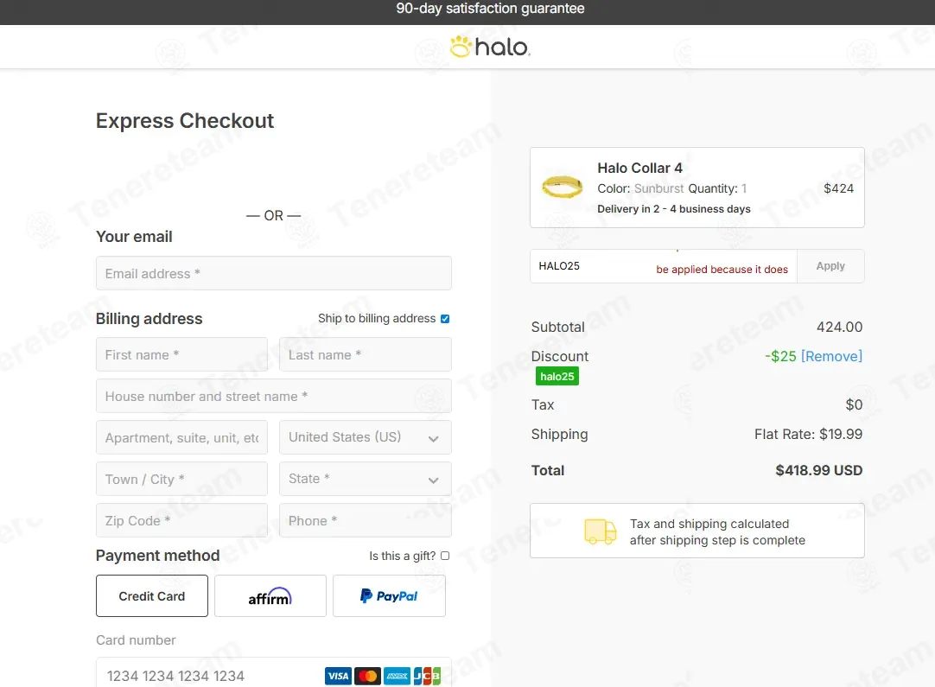Image resolution: width=935 pixels, height=687 pixels.
Task: Click the Mastercard icon
Action: coord(367,676)
